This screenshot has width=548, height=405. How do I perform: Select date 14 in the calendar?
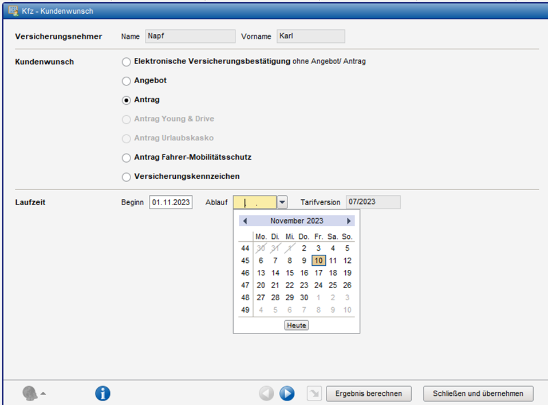click(275, 273)
